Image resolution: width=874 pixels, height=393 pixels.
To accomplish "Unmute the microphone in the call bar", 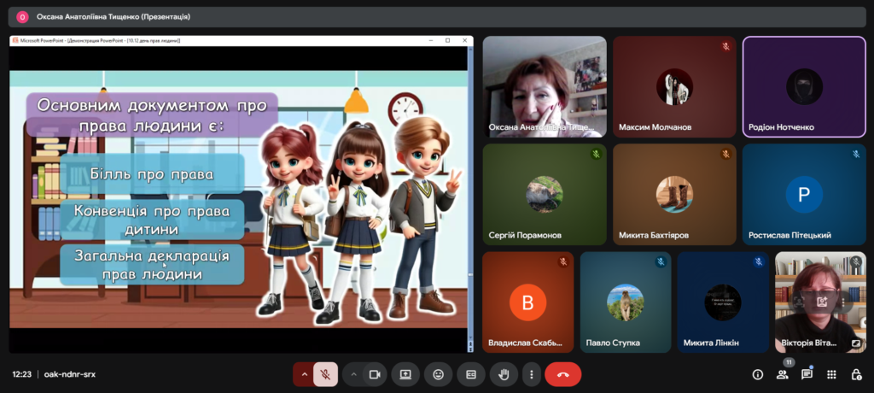I will point(325,374).
